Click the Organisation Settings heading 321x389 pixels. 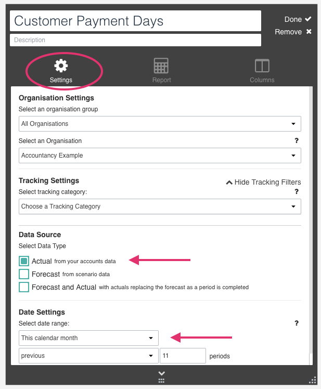pyautogui.click(x=56, y=98)
